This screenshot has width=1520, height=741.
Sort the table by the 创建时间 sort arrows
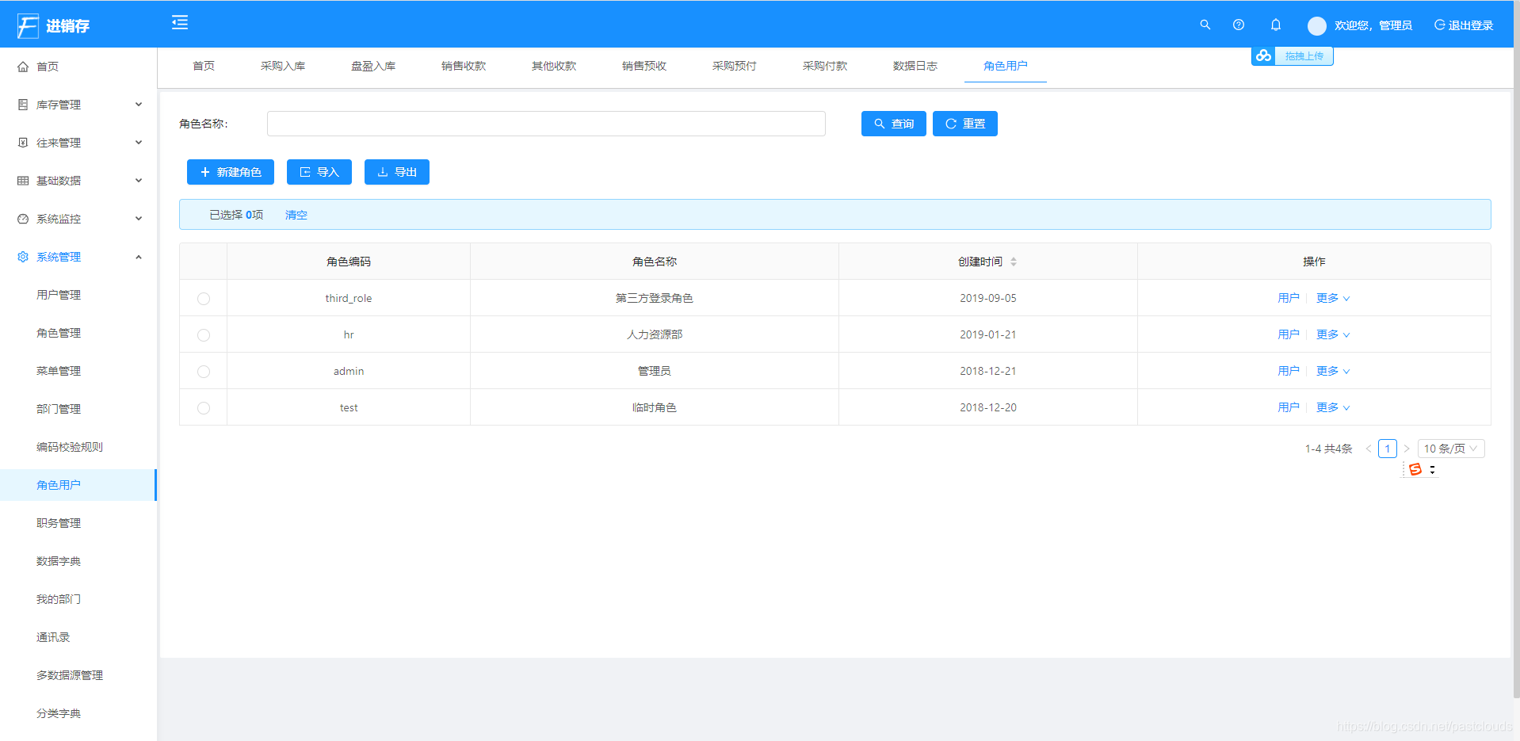click(1014, 262)
